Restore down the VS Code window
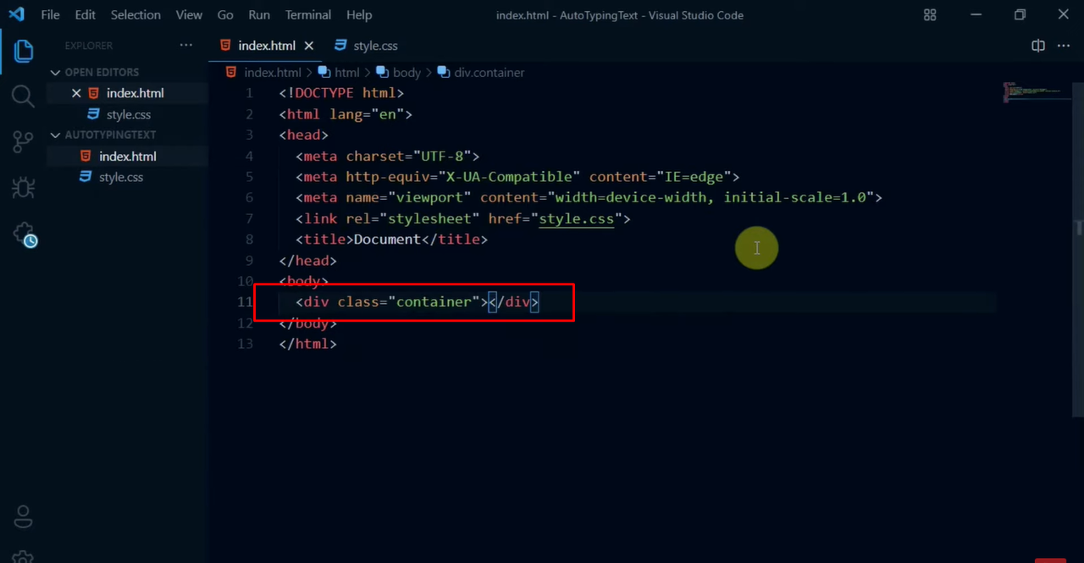The height and width of the screenshot is (563, 1084). [1020, 14]
